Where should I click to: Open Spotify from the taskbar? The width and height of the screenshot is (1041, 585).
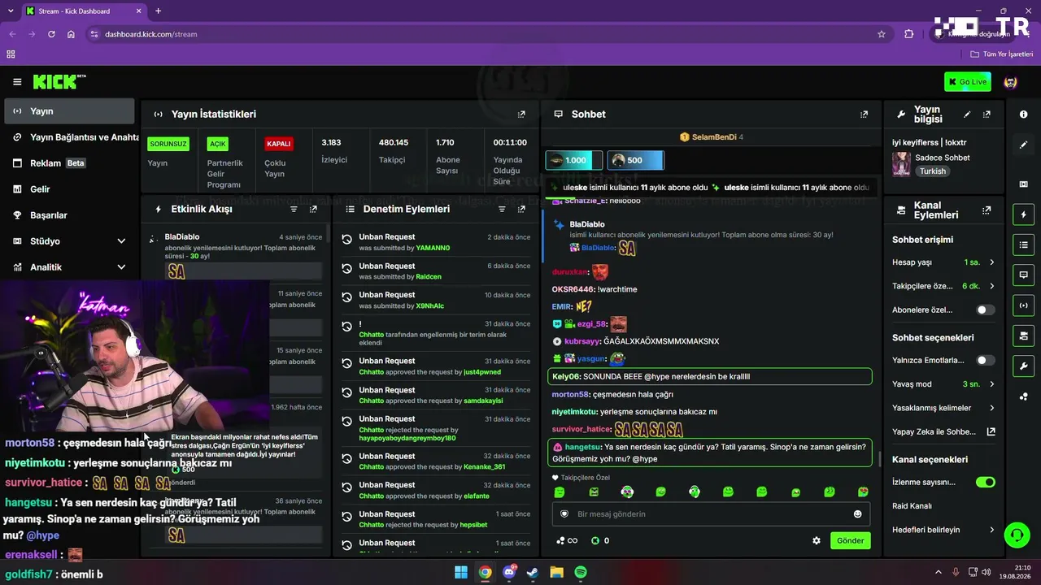pos(581,572)
